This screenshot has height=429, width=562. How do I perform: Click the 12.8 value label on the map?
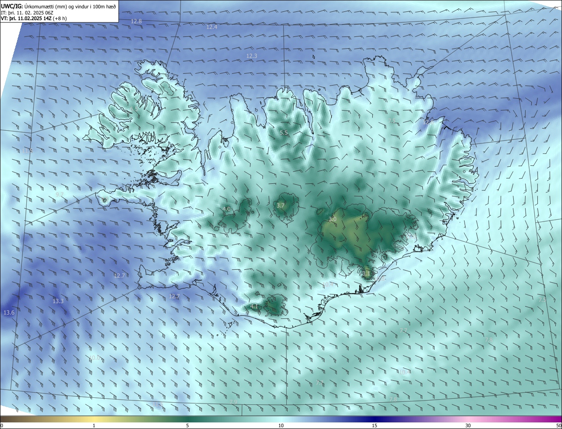click(137, 21)
